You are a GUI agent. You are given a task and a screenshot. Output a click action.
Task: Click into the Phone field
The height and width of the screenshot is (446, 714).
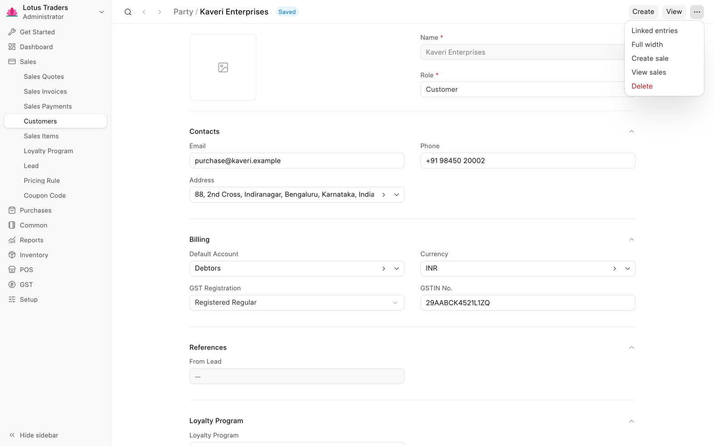point(527,161)
